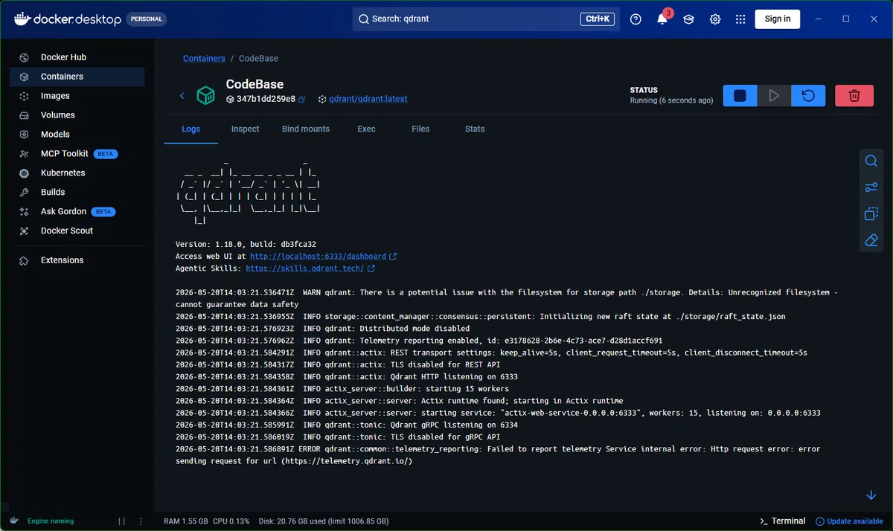Switch to the Exec tab
The image size is (893, 531).
pos(366,129)
